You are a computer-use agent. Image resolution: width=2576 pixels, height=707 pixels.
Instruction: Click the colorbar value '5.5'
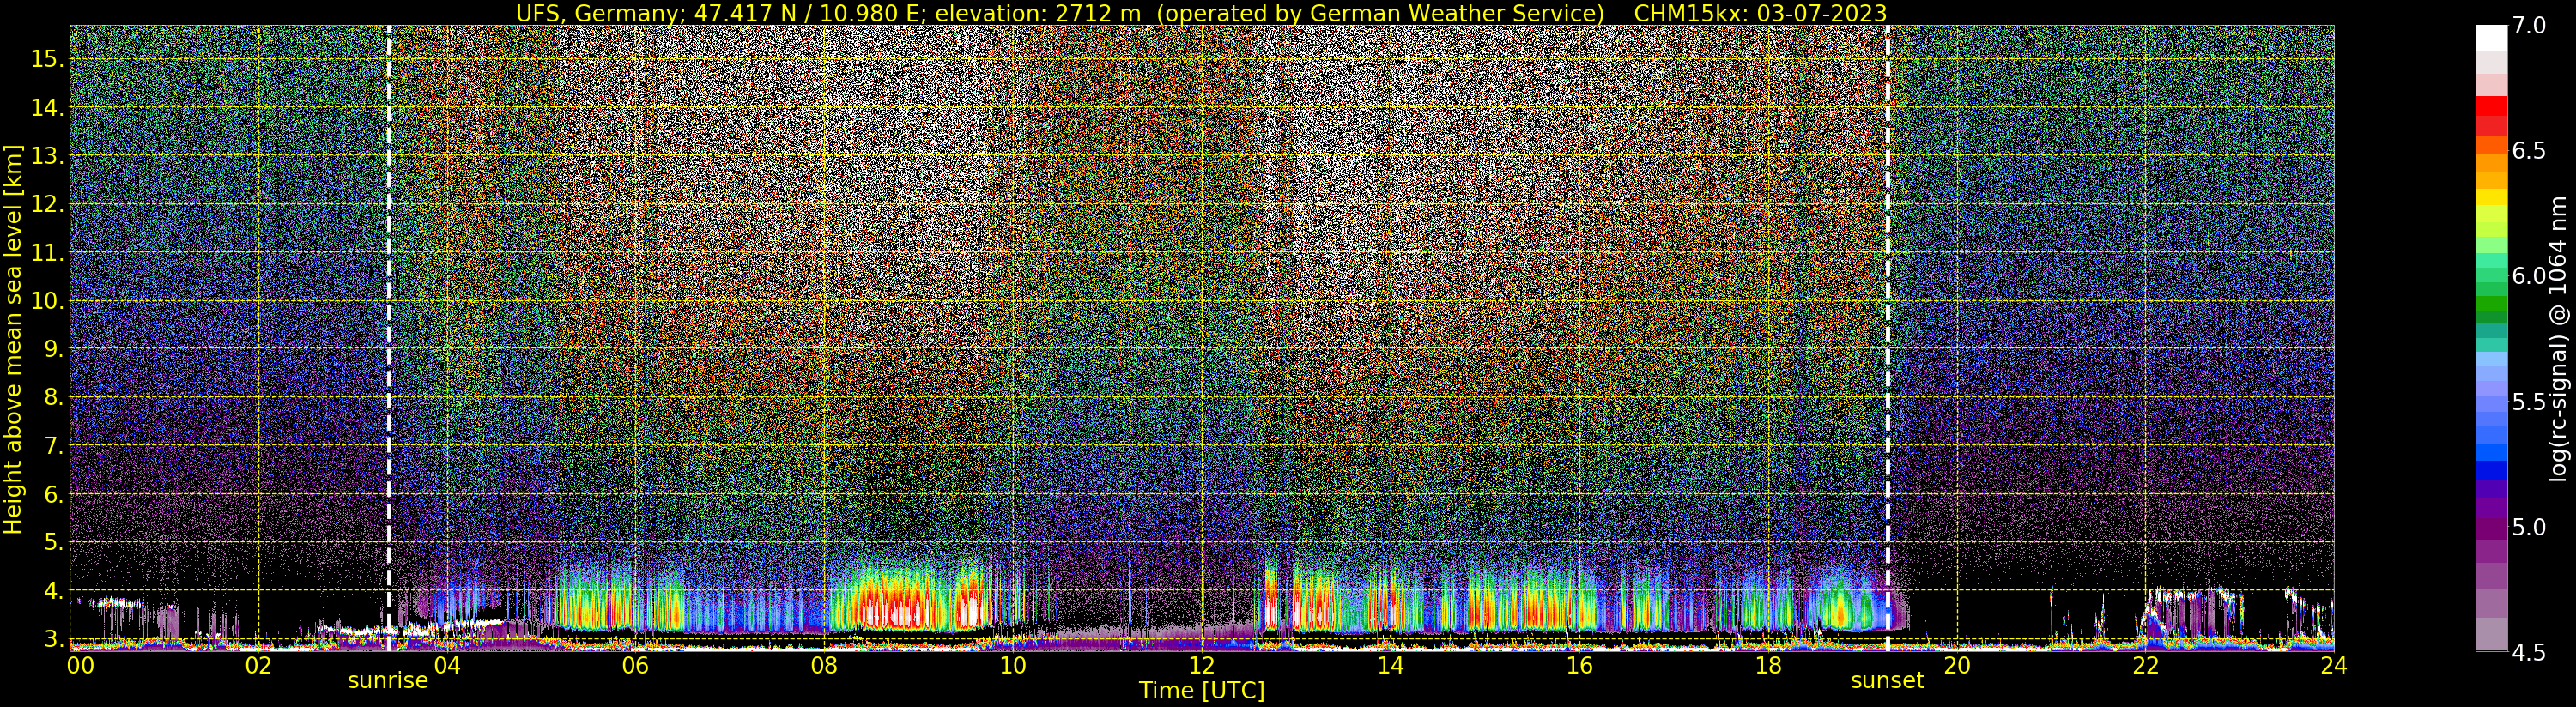(2528, 402)
